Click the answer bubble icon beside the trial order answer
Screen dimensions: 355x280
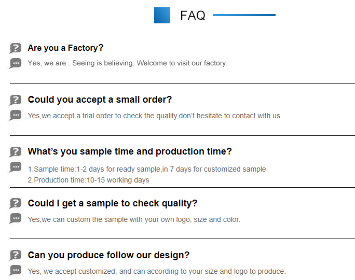pos(16,115)
